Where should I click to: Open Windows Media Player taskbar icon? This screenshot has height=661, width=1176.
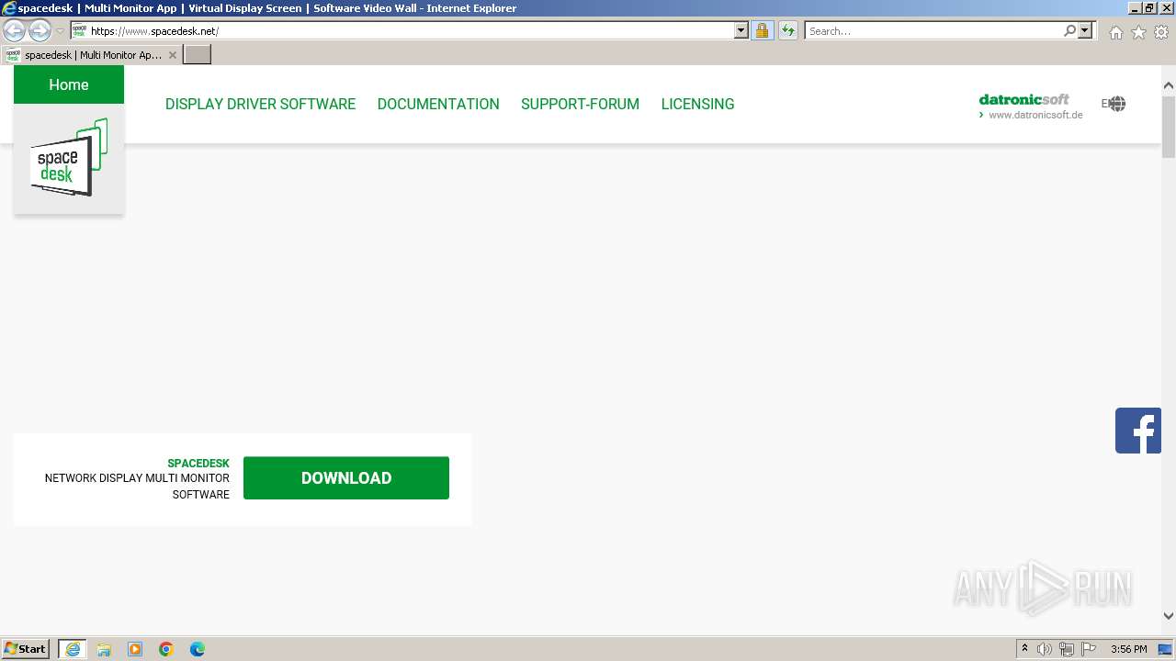pos(135,649)
